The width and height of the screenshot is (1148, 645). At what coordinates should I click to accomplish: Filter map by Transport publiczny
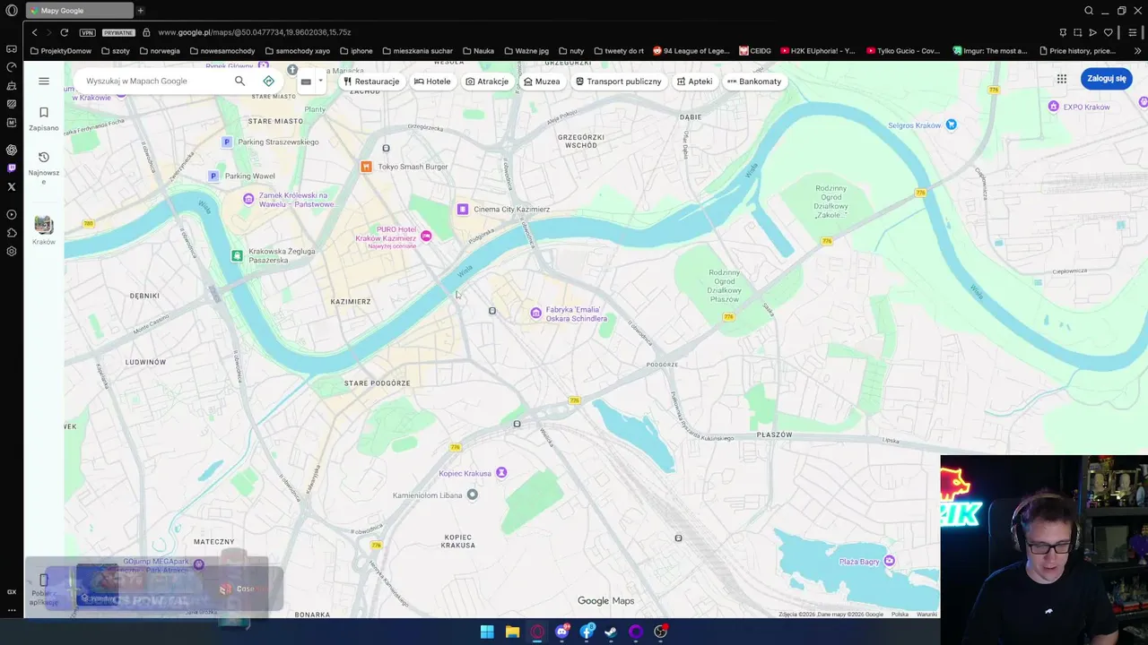[x=619, y=82]
